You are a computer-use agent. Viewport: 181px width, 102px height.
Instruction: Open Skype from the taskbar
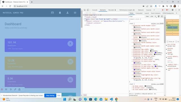point(85,99)
